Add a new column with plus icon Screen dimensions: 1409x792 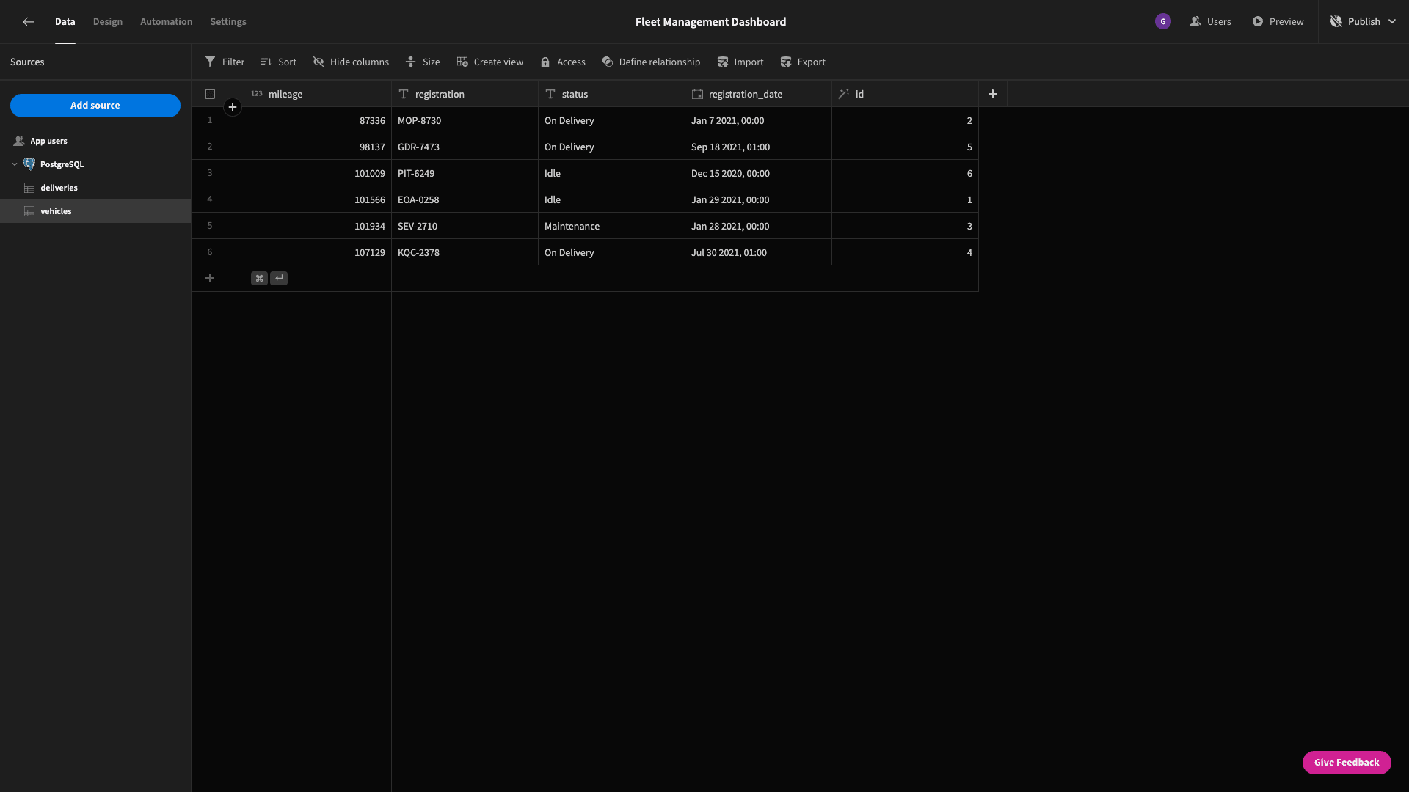coord(993,94)
